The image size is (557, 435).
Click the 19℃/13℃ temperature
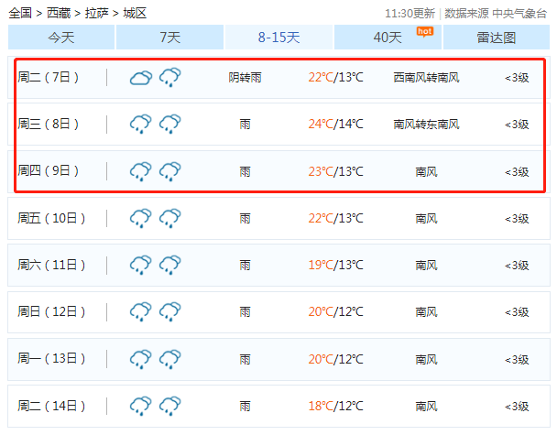click(x=335, y=265)
